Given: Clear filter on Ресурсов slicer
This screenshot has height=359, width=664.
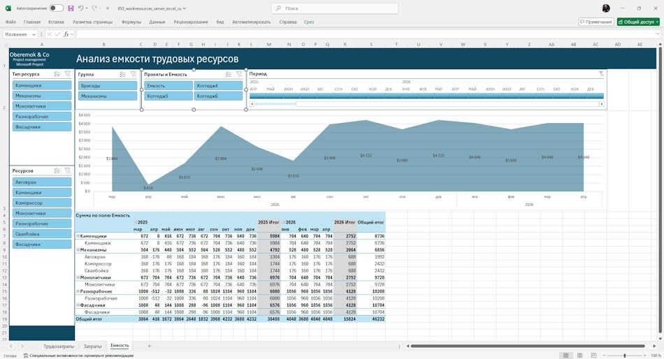Looking at the screenshot, I should (x=67, y=170).
